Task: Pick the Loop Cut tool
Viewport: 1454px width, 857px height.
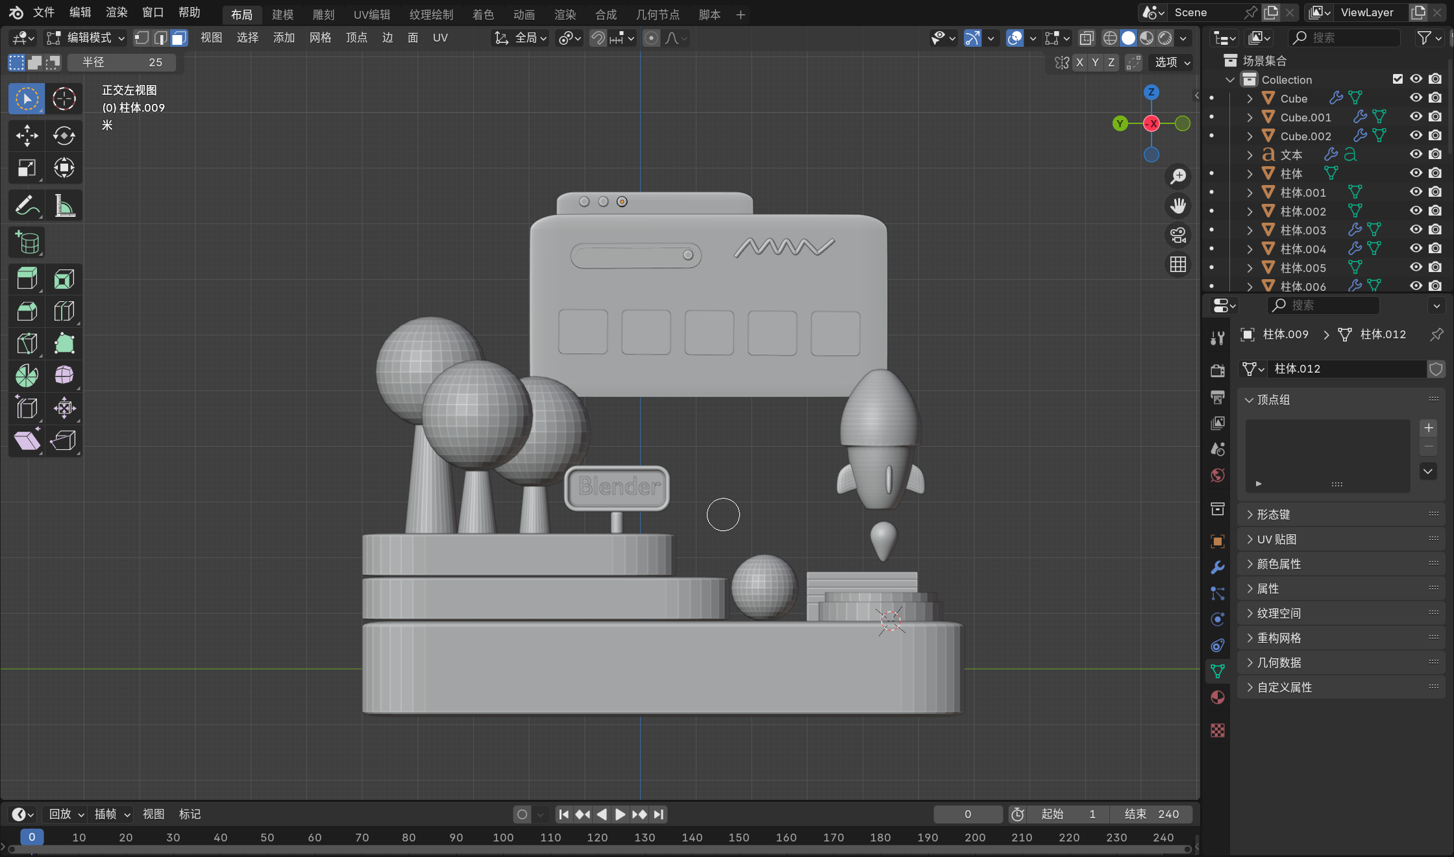Action: [64, 312]
